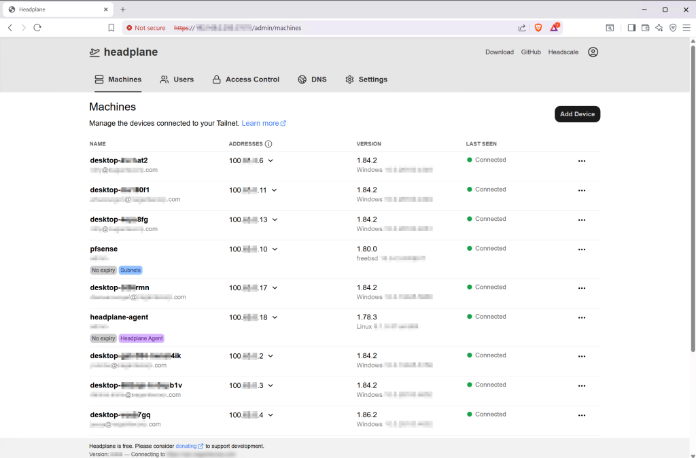The image size is (696, 458).
Task: Open the Brave VPN shield icon
Action: [673, 27]
